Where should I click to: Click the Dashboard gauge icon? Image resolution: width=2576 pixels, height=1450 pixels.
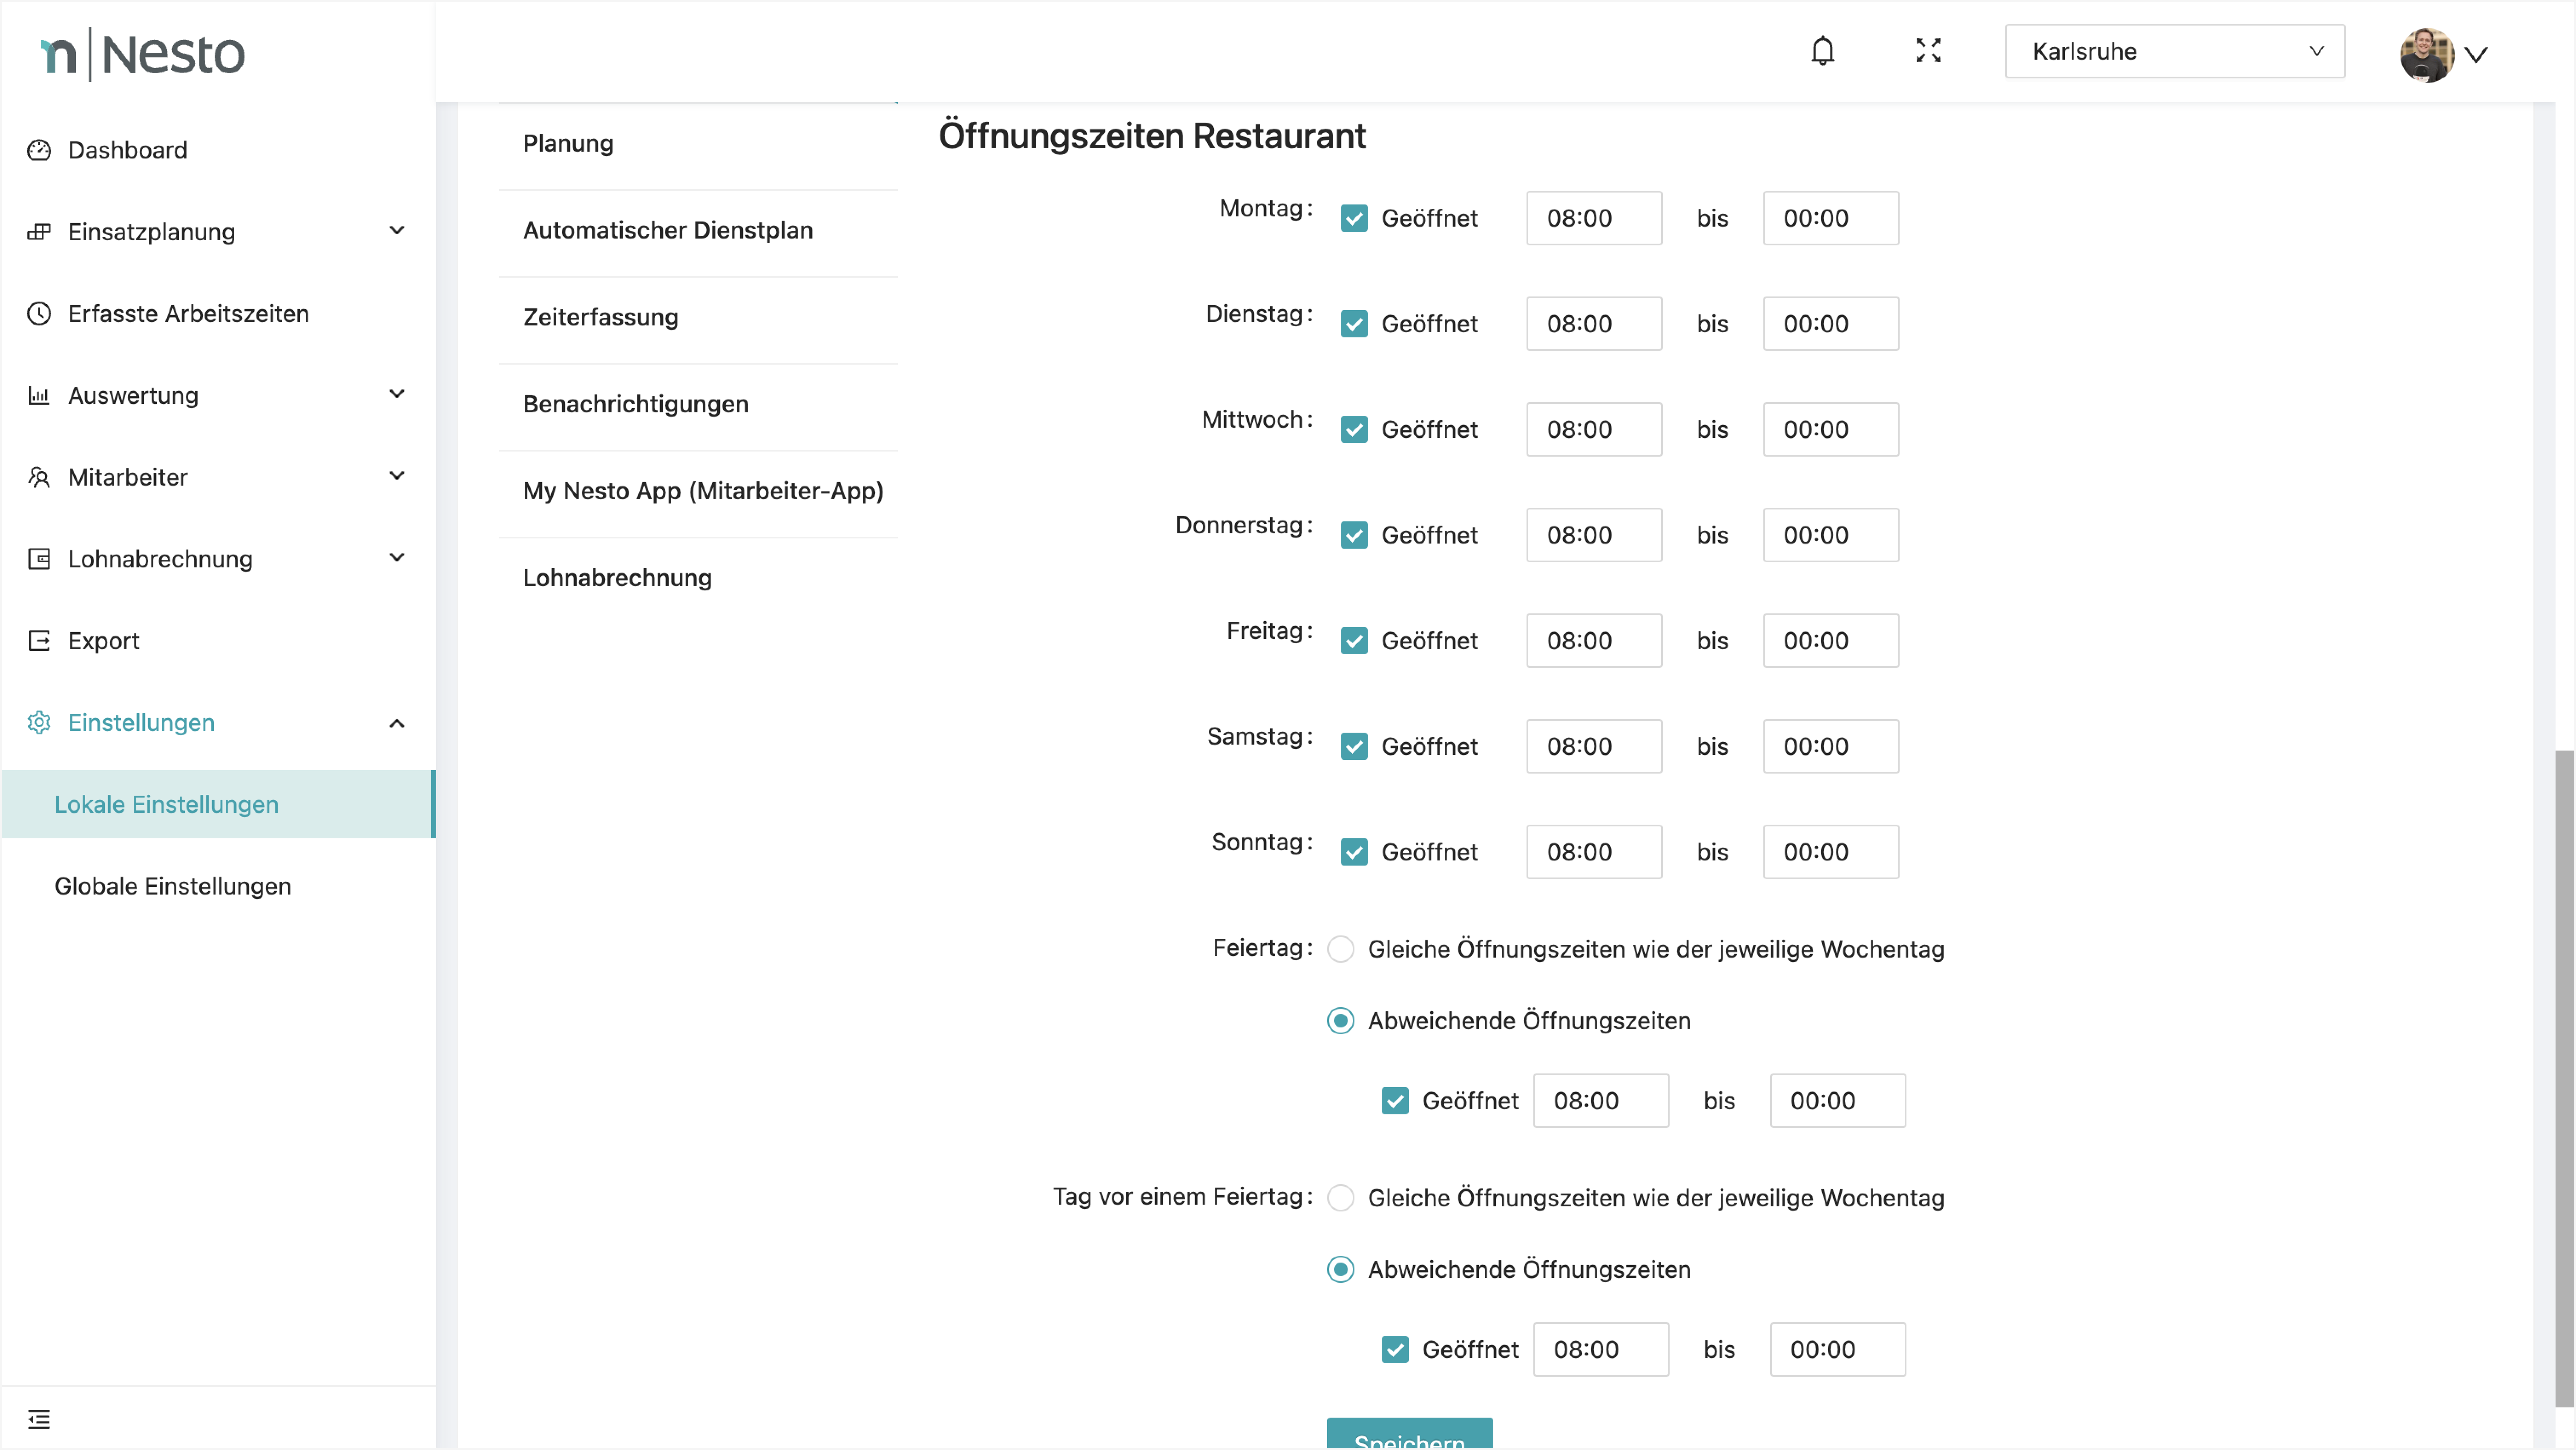tap(39, 150)
